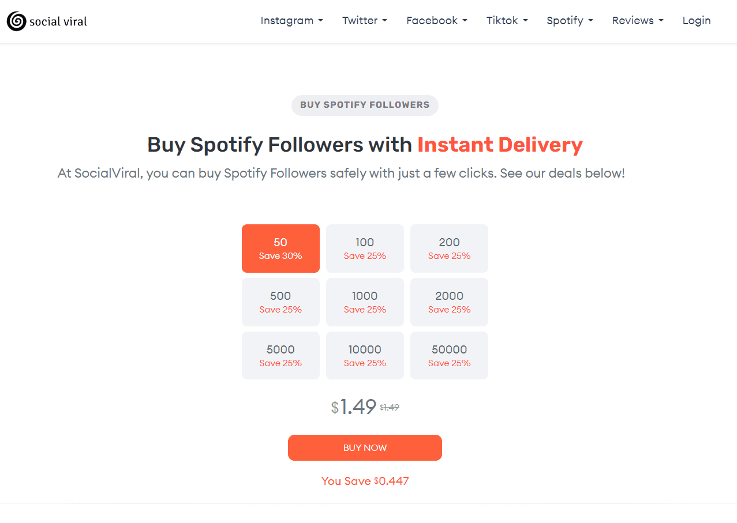Select the 1000 followers package
This screenshot has height=523, width=737.
pos(365,302)
